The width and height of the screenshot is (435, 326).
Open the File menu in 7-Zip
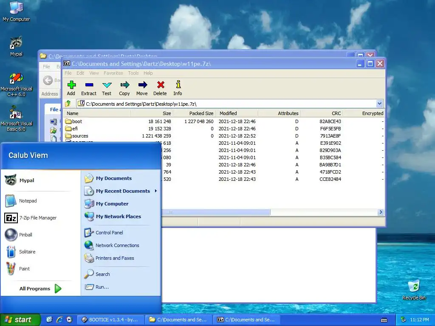point(68,73)
